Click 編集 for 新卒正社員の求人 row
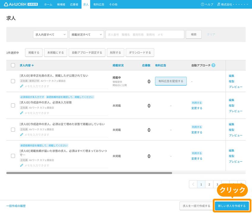The width and height of the screenshot is (252, 213). [231, 76]
